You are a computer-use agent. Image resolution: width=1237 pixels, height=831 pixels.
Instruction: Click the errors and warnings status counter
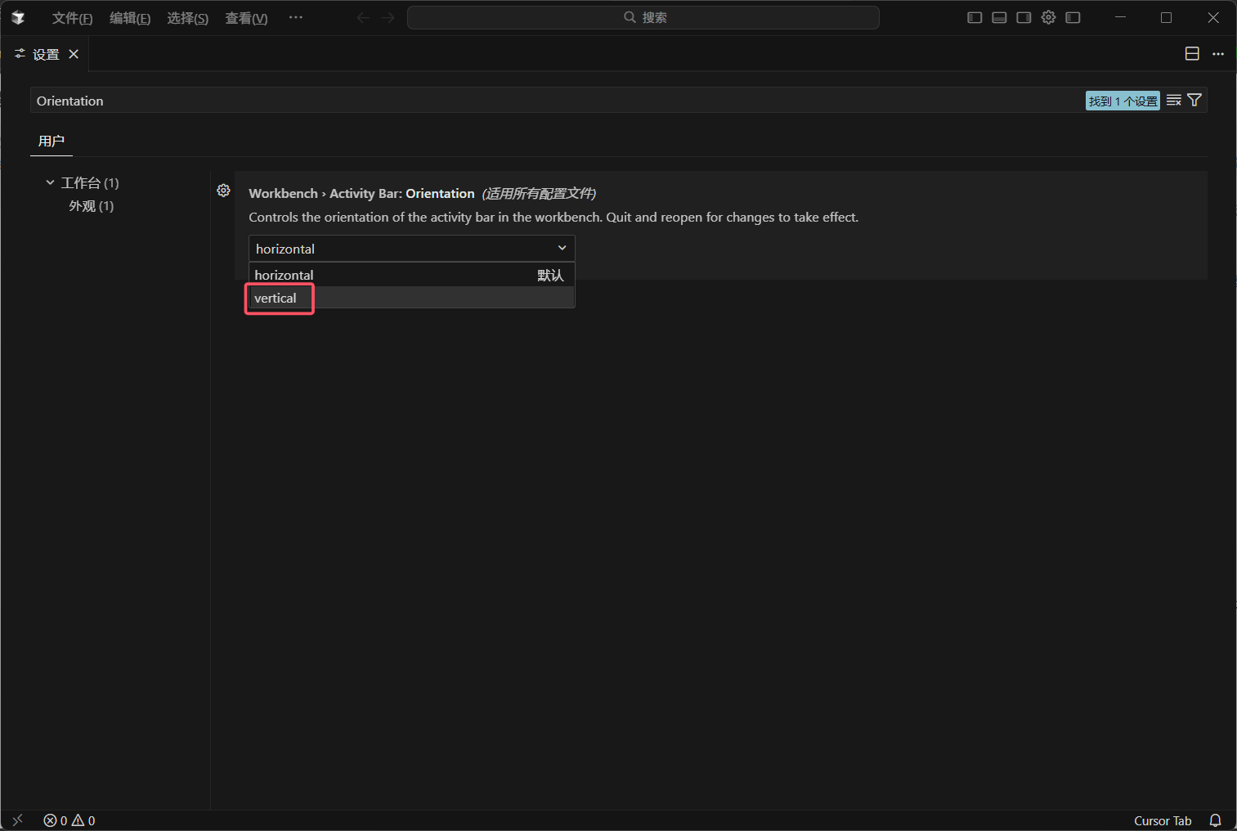point(69,820)
